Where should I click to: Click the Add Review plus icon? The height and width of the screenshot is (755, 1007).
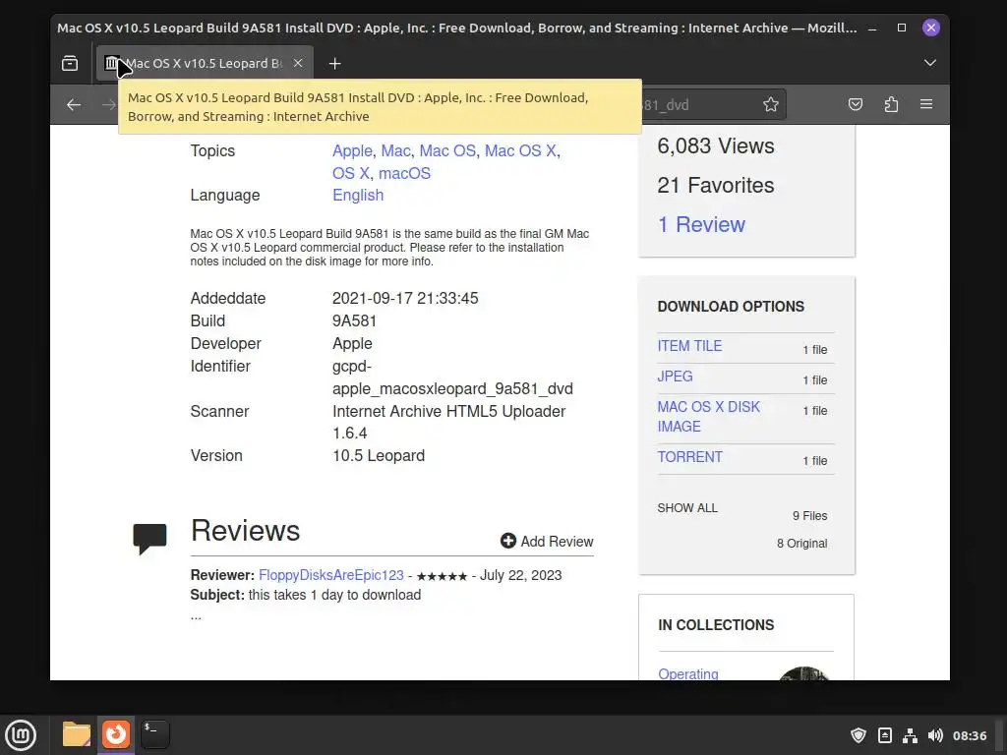508,542
